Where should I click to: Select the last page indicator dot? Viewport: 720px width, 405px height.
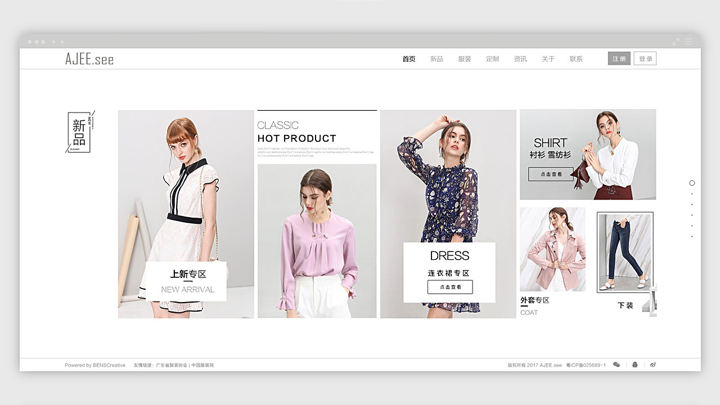(x=692, y=236)
